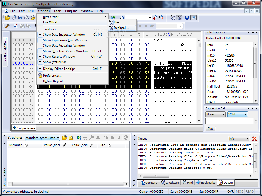The height and width of the screenshot is (196, 262).
Task: Click the red clear Output X icon
Action: pos(254,138)
